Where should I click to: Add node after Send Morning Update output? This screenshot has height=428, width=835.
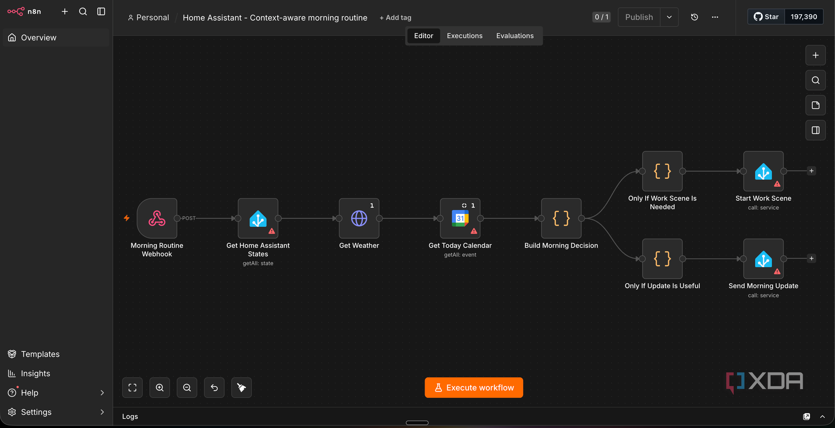click(811, 259)
